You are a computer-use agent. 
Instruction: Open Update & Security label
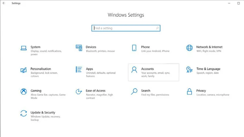[x=43, y=112]
